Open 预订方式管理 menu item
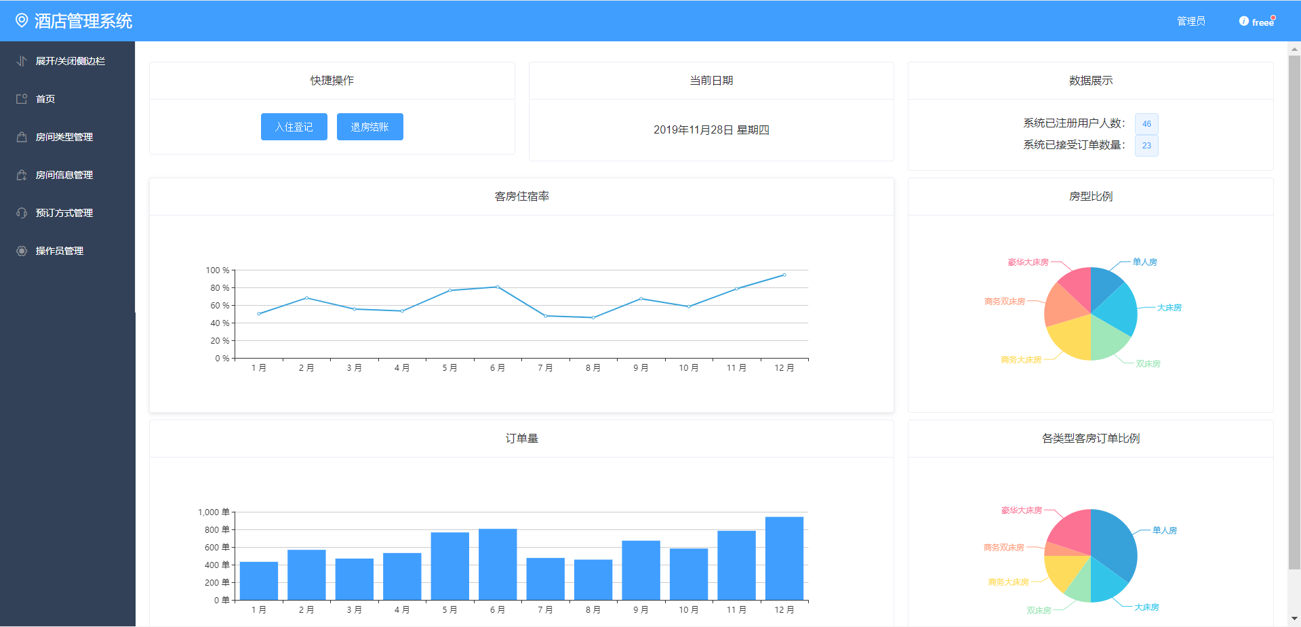The image size is (1301, 627). point(68,213)
